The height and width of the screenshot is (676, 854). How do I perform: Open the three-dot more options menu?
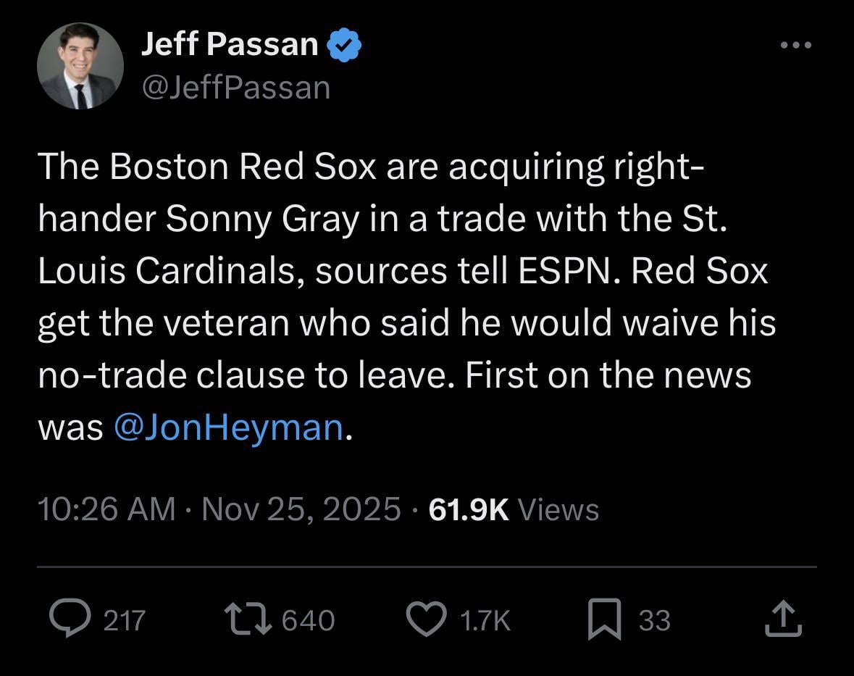795,45
